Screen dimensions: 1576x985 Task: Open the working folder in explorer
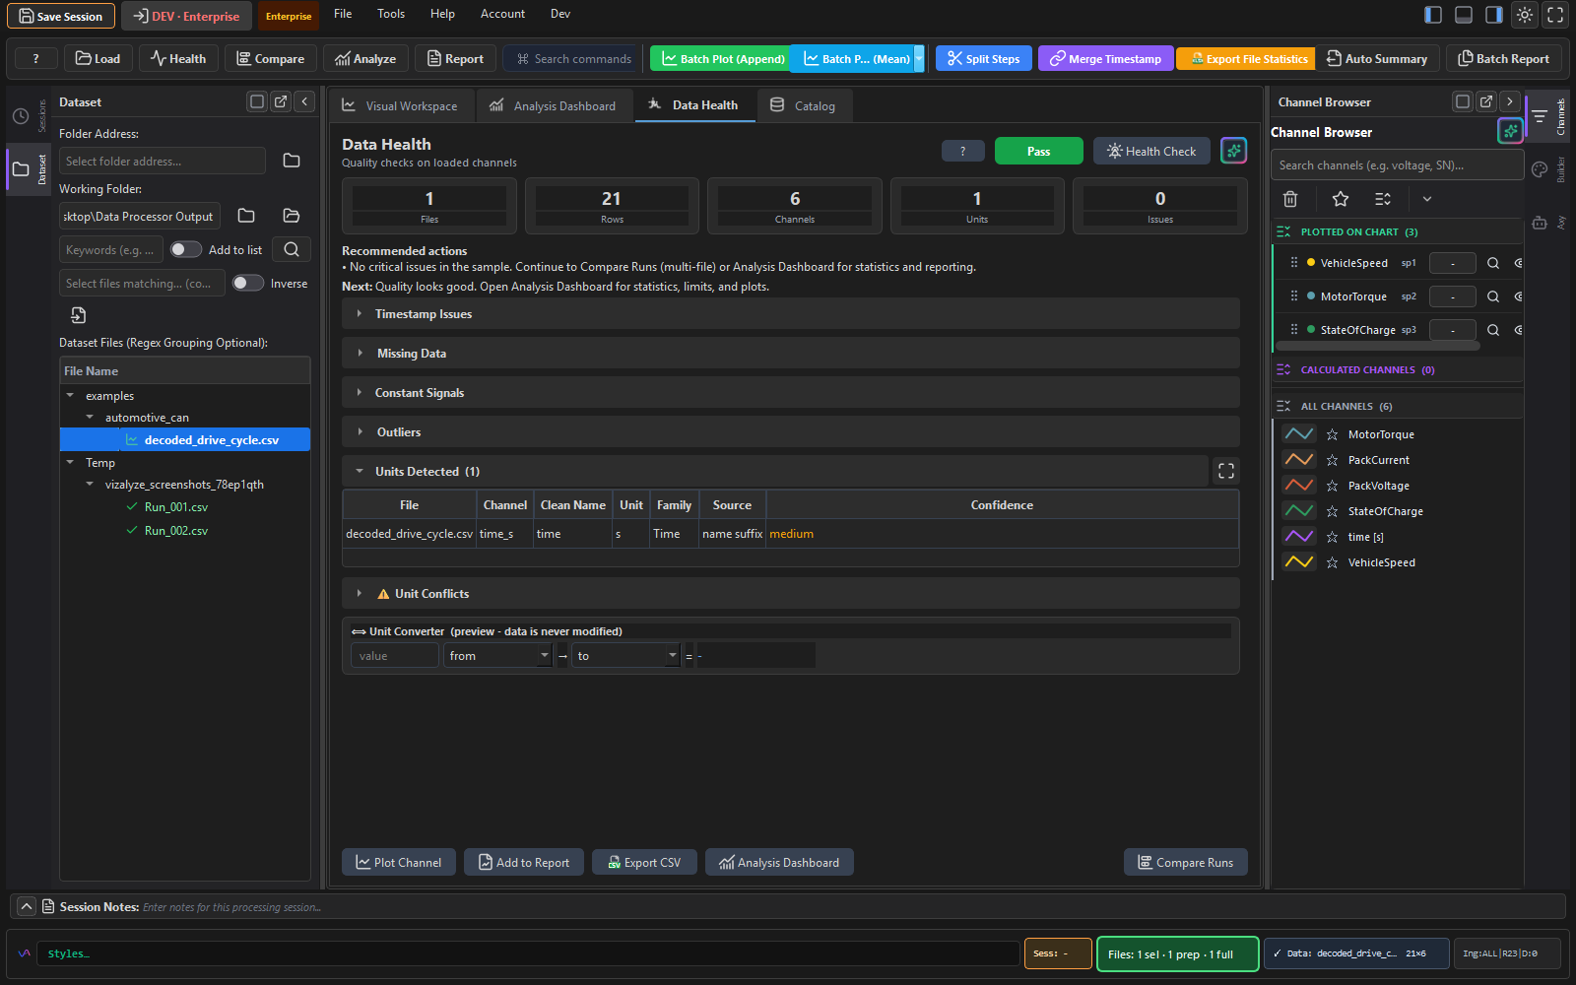point(292,216)
